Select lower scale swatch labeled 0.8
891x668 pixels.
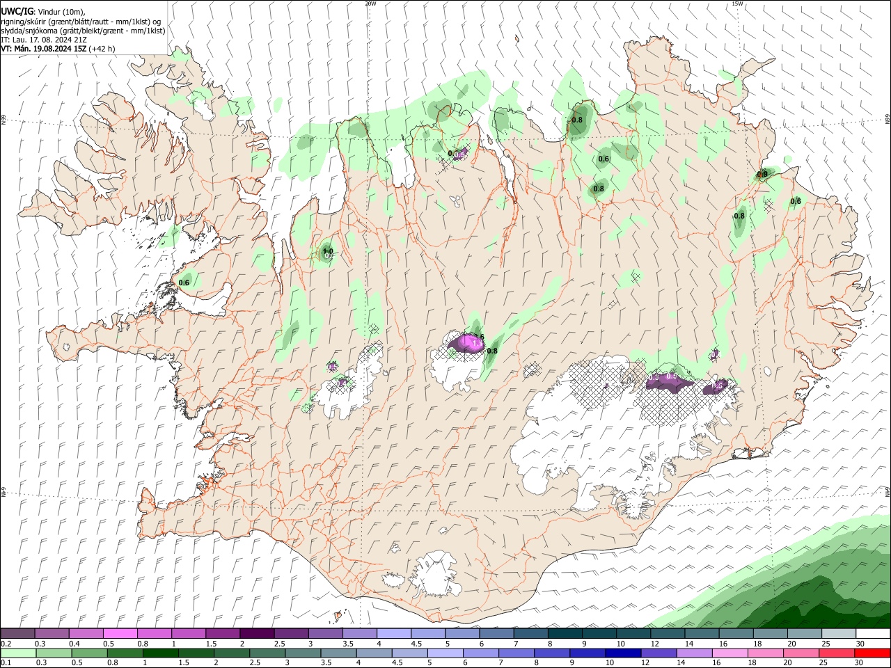pos(125,653)
